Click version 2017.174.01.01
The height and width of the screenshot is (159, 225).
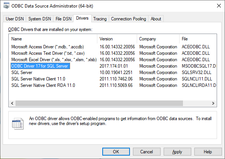[114, 66]
